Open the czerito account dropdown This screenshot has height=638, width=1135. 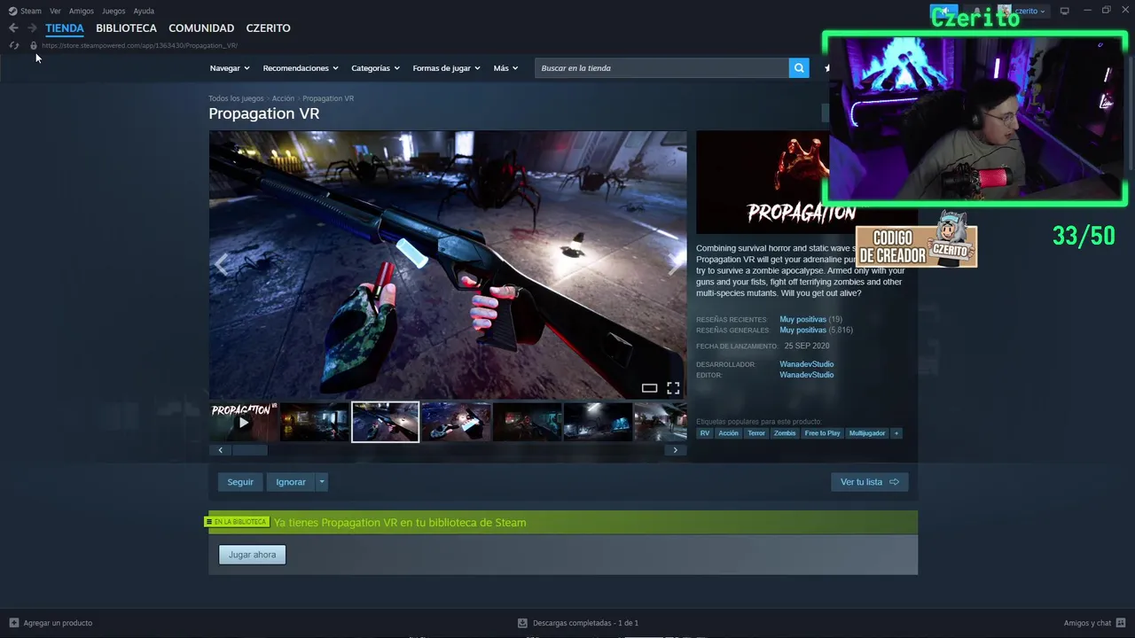1030,11
